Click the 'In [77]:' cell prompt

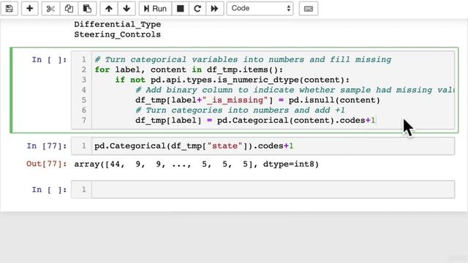click(x=47, y=146)
